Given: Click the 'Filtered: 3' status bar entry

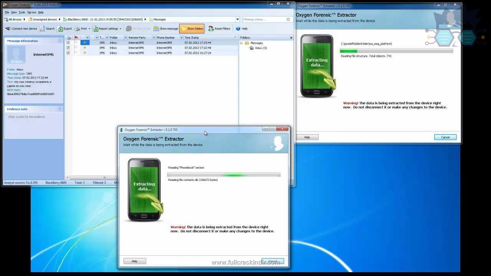Looking at the screenshot, I should point(99,183).
